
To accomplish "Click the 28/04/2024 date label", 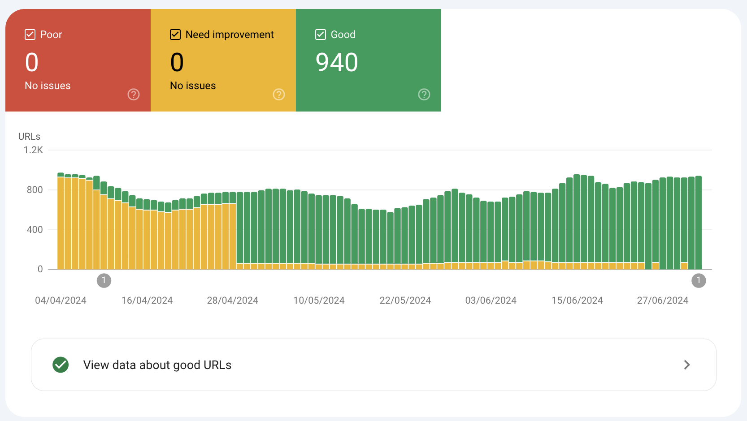I will [232, 301].
